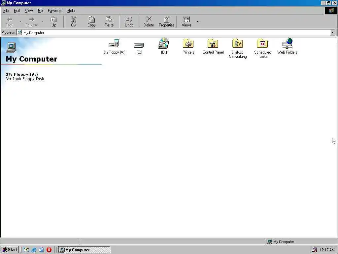Expand the Back history dropdown arrow

21,21
